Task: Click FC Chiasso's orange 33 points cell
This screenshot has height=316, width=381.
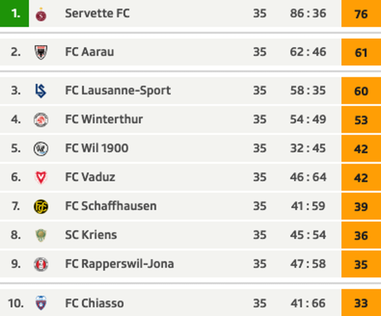Action: pos(361,303)
